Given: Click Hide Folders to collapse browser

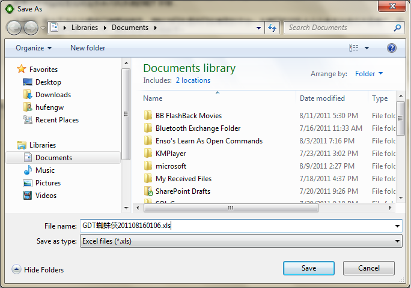Looking at the screenshot, I should pyautogui.click(x=38, y=269).
